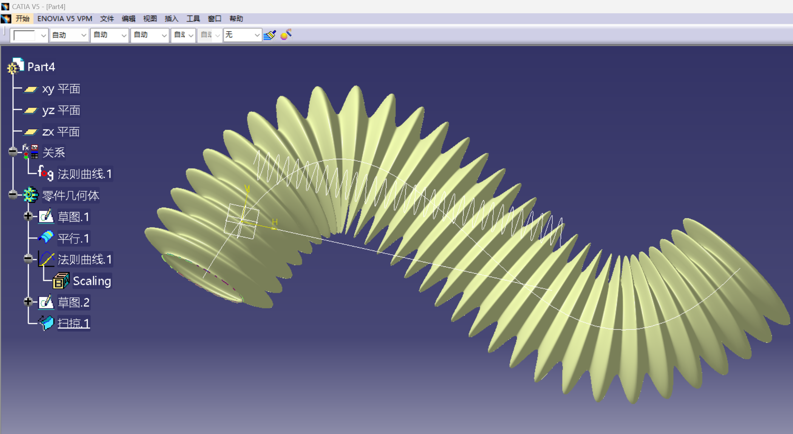This screenshot has width=793, height=434.
Task: Select the yz 平面 tree label
Action: point(61,111)
